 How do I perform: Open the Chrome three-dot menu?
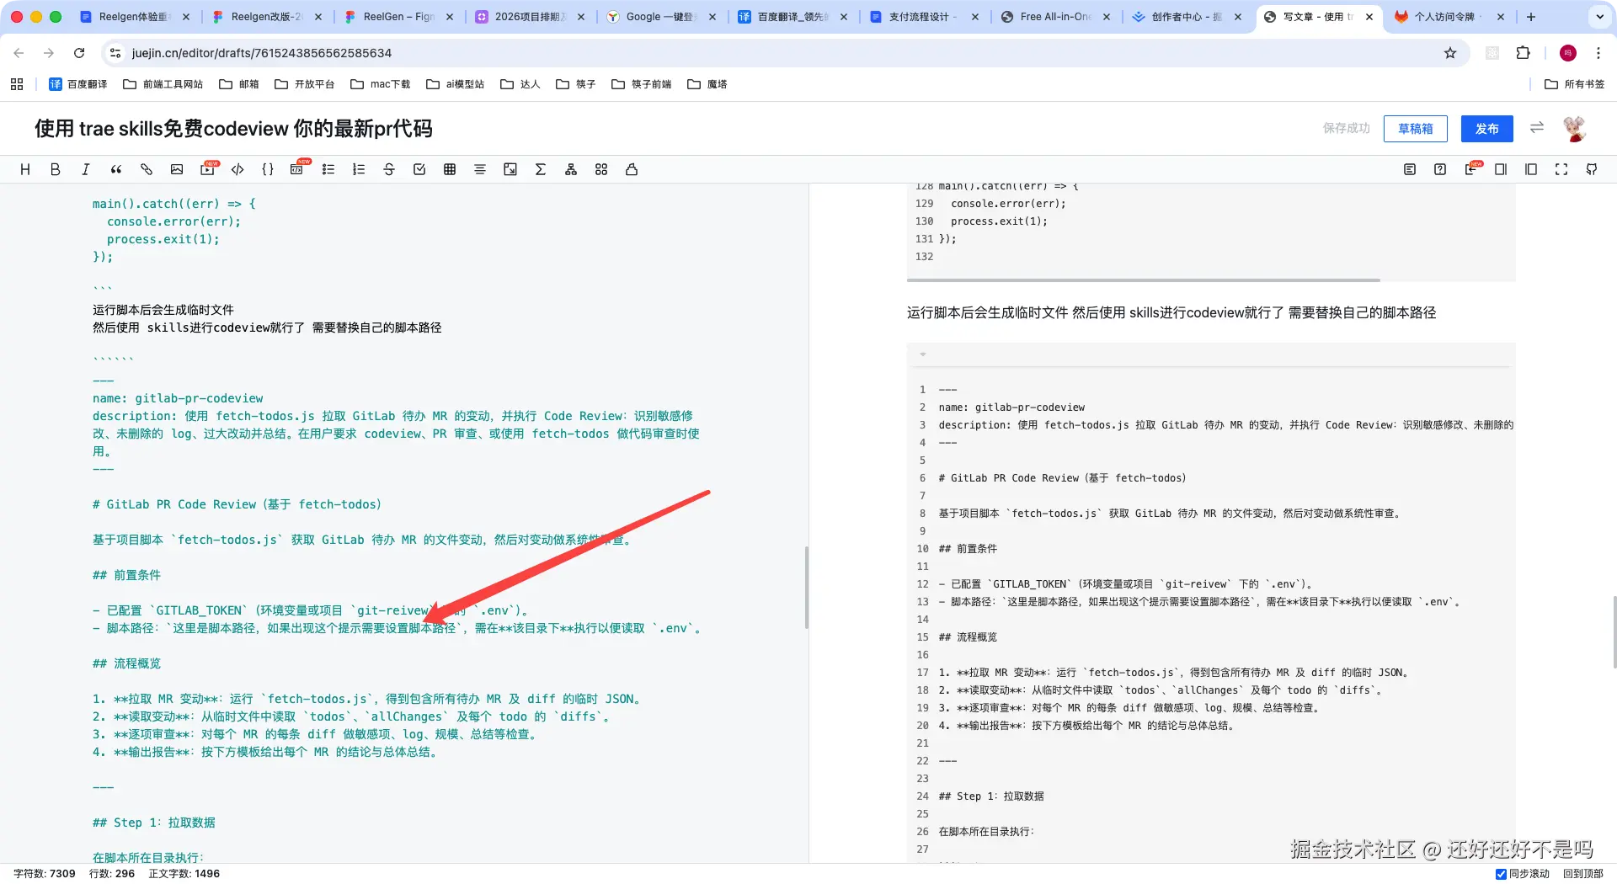point(1598,53)
